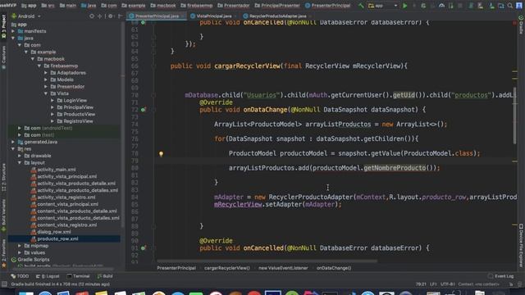Viewport: 525px width, 295px height.
Task: Click the override gutter icon on line 72
Action: tap(144, 110)
